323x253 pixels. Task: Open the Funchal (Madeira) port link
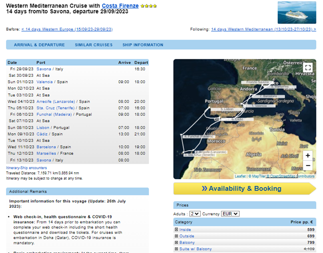click(54, 114)
